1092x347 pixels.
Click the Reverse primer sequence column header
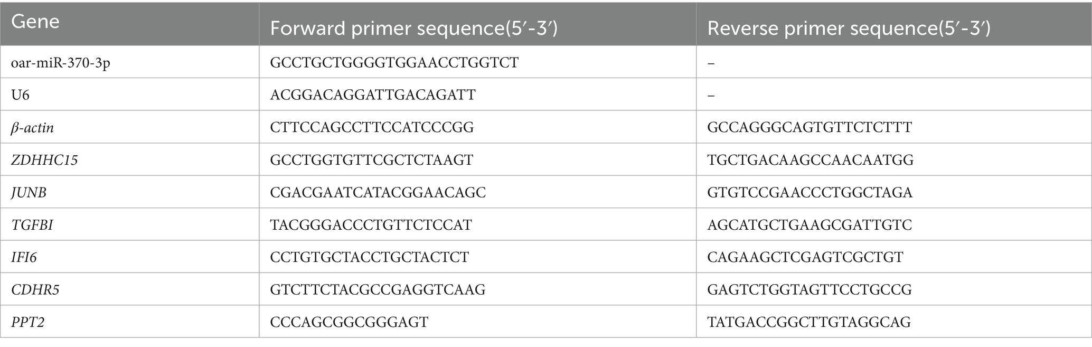[848, 29]
